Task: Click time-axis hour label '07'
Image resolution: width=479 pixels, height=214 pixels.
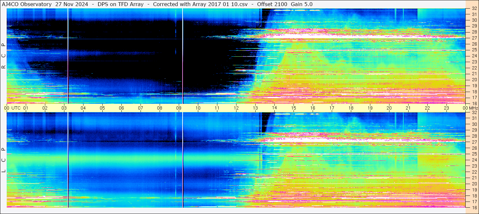Action: point(141,108)
